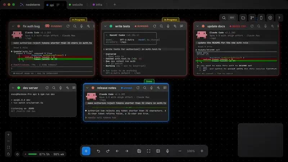The height and width of the screenshot is (162, 288).
Task: Click the minimap in bottom right corner
Action: point(260,140)
